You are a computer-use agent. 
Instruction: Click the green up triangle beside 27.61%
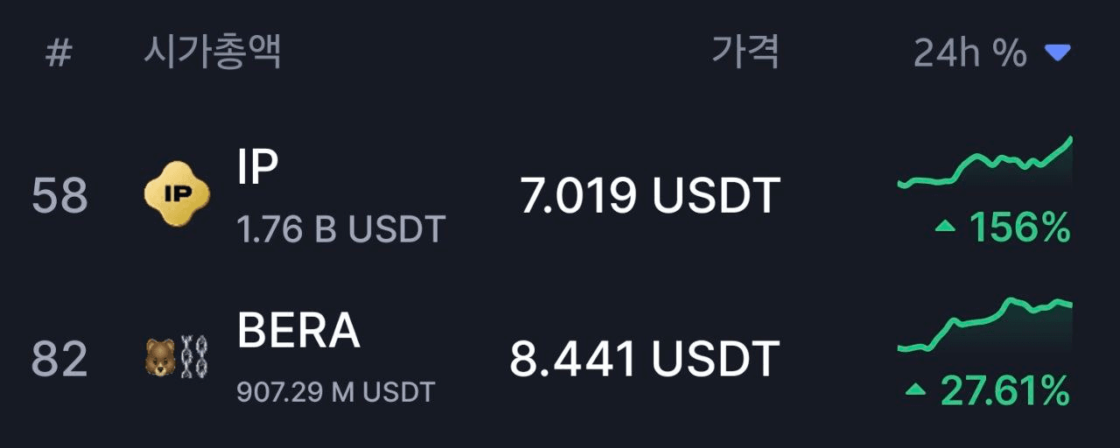click(x=915, y=389)
